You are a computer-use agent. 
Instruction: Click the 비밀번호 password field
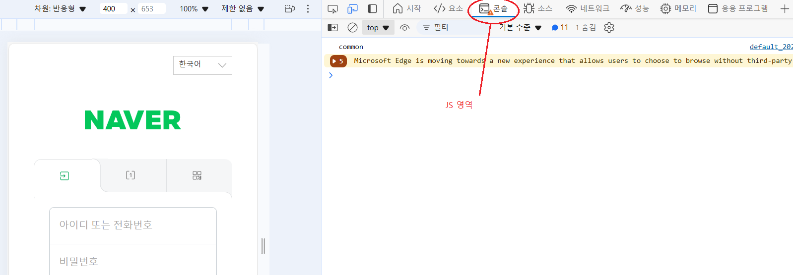point(133,260)
